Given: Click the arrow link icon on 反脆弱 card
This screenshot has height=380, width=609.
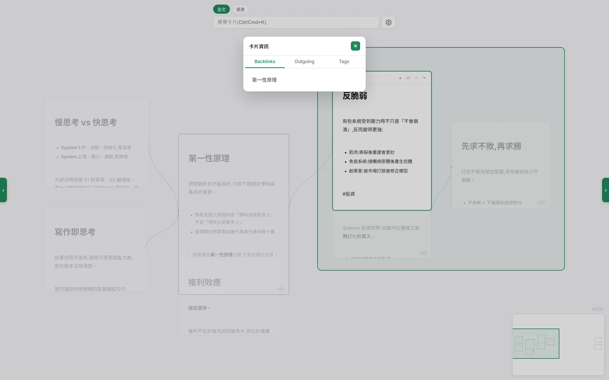Looking at the screenshot, I should tap(424, 78).
